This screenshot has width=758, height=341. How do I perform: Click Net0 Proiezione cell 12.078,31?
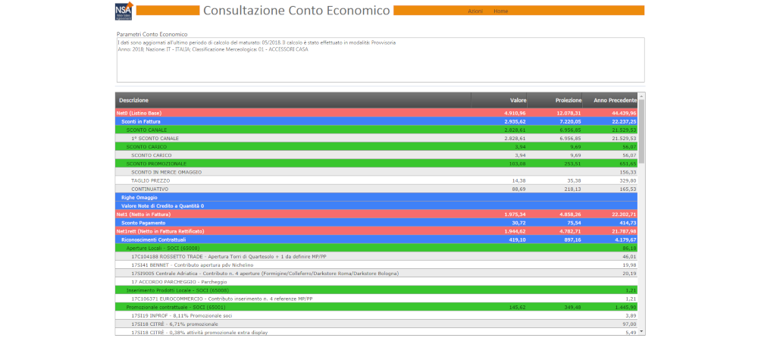[x=569, y=113]
